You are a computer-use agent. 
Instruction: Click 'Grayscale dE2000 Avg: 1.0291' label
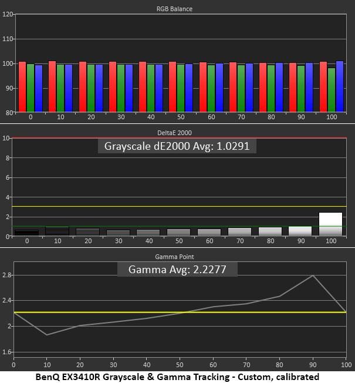pos(177,146)
